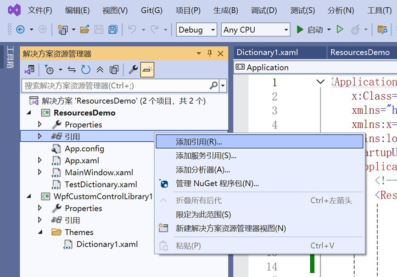The image size is (397, 277).
Task: Select 管理 NuGet 程序包(N)... entry
Action: coord(259,183)
